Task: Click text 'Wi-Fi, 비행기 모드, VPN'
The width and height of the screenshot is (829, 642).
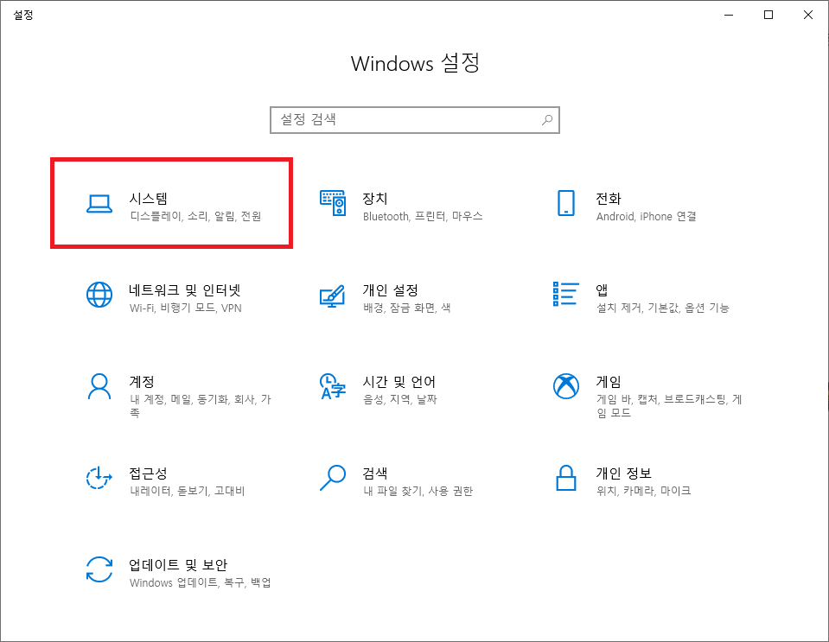Action: (x=186, y=308)
